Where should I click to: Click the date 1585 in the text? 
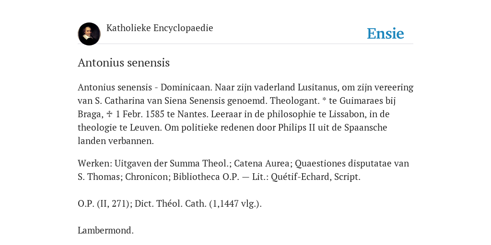pos(155,114)
